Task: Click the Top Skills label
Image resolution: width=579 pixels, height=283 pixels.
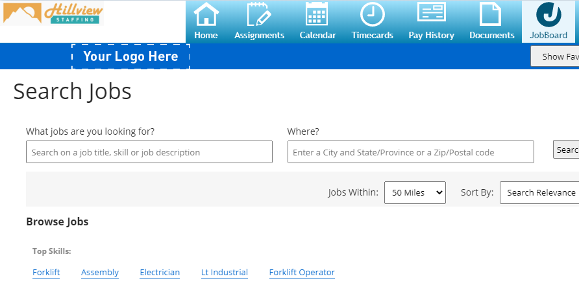Action: click(x=52, y=251)
